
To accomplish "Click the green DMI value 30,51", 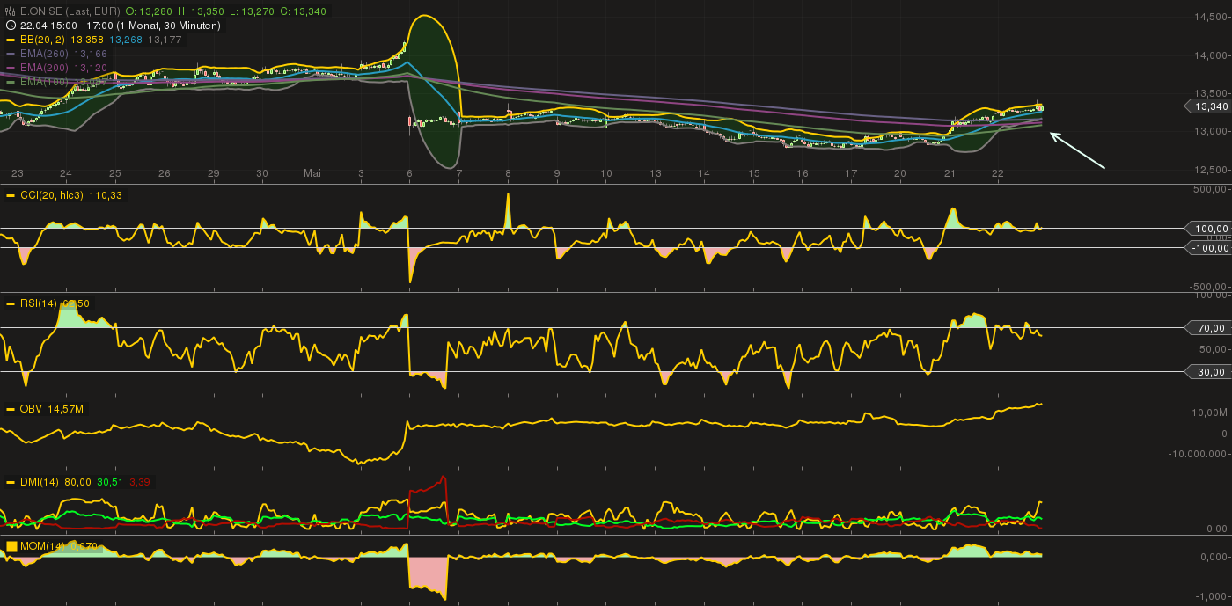I will 110,482.
